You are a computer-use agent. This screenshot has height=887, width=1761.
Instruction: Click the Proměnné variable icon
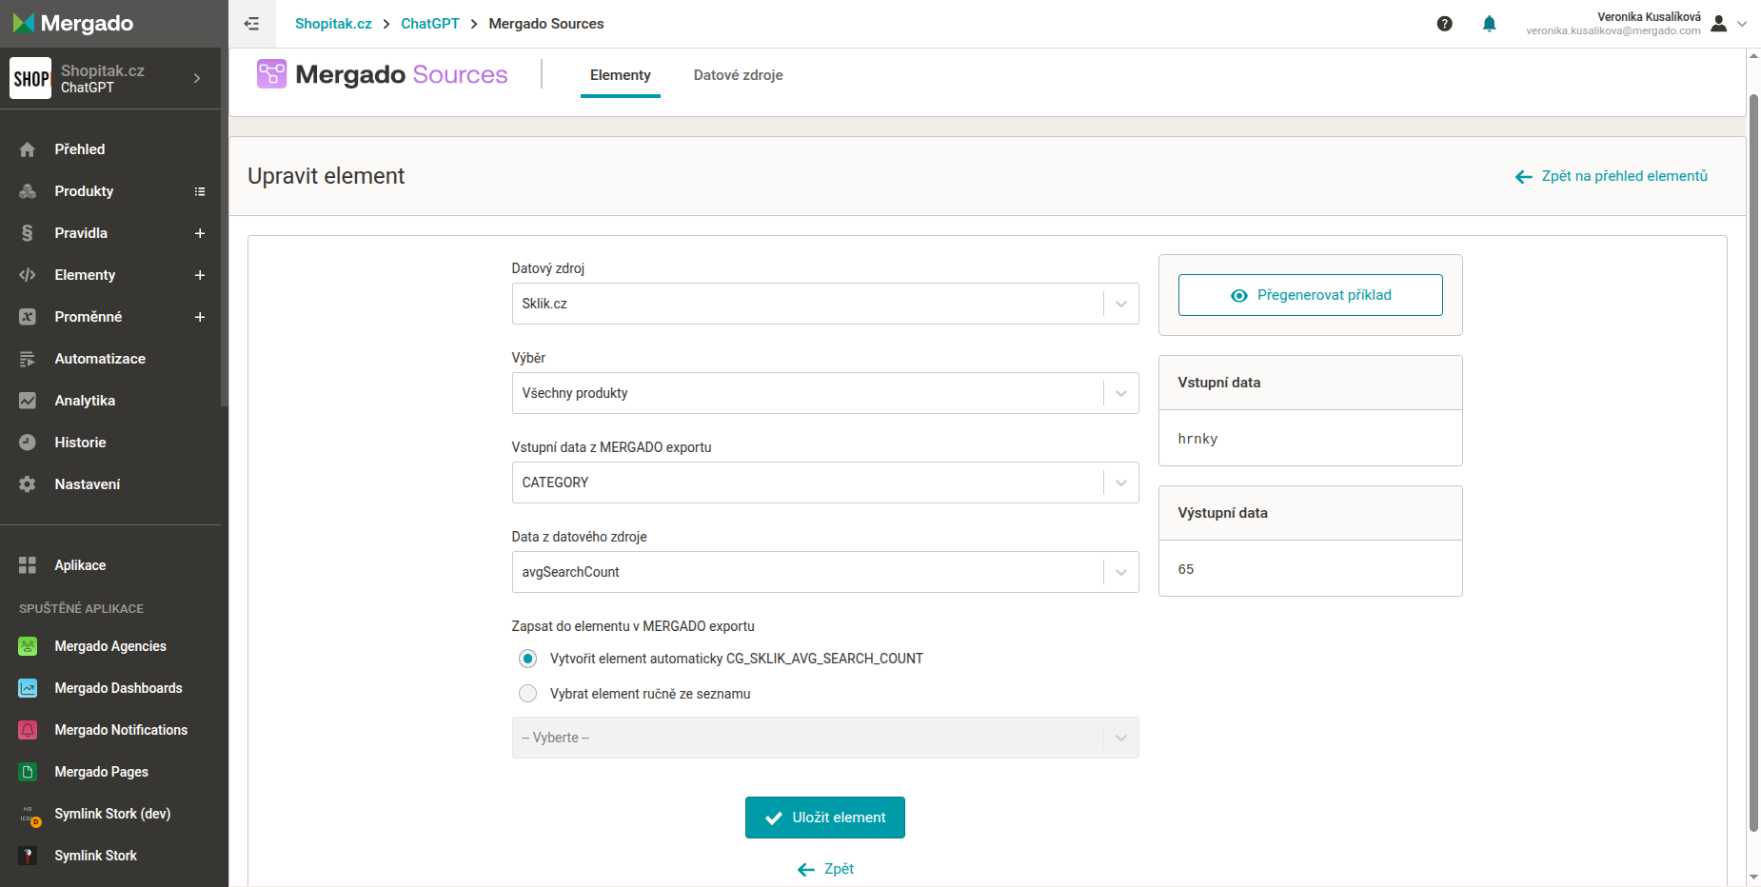click(28, 317)
